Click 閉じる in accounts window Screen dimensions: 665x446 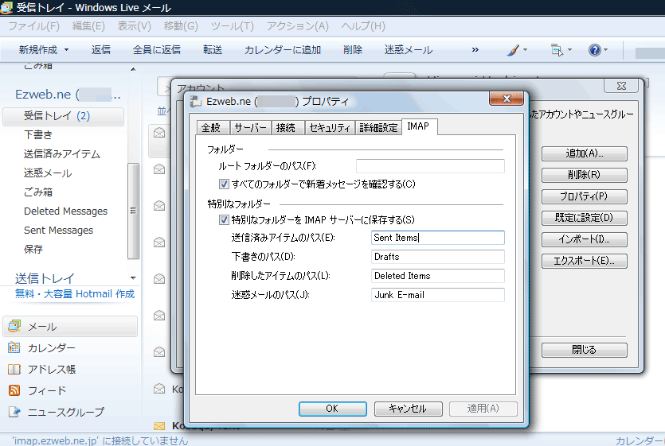585,350
